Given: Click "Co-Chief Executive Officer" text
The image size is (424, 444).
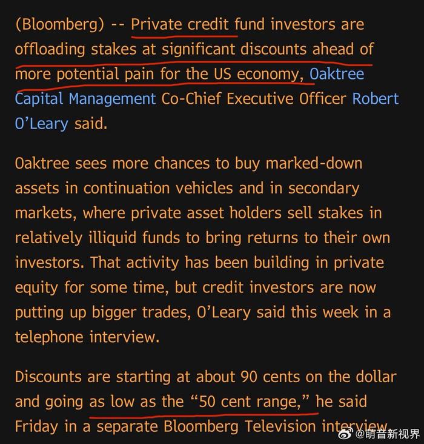Looking at the screenshot, I should [x=254, y=99].
